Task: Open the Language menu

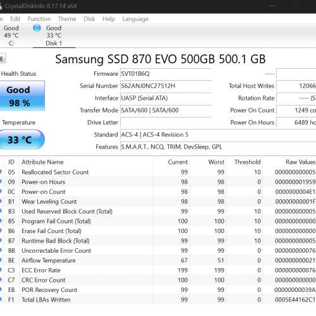Action: tap(135, 19)
